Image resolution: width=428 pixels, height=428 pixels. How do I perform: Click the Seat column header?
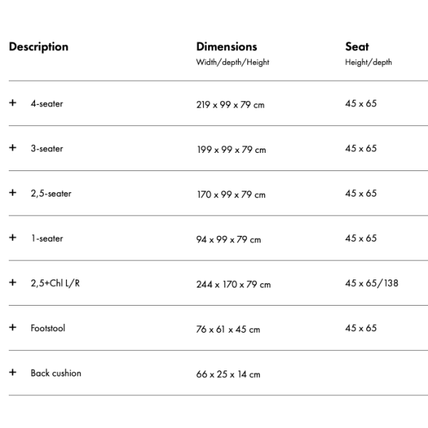coord(357,47)
